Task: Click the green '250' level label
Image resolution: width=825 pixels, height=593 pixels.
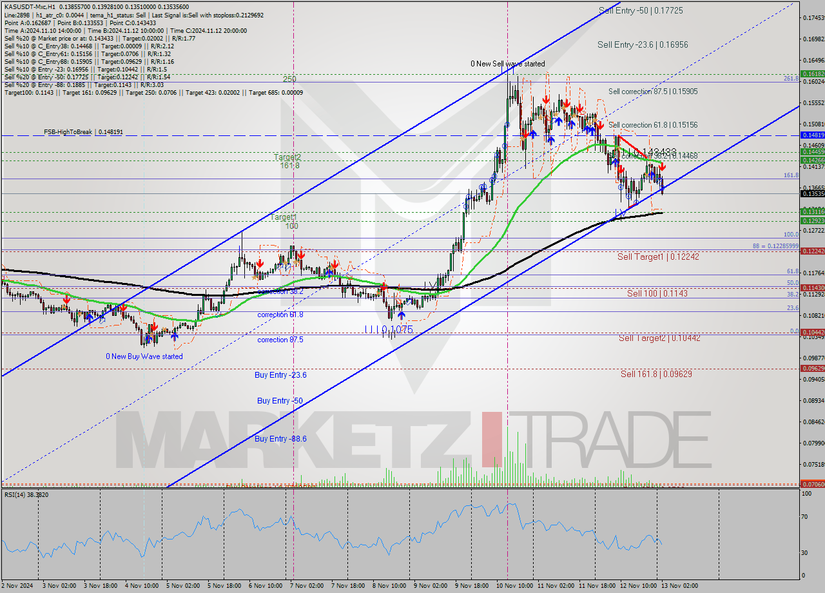Action: pos(289,79)
